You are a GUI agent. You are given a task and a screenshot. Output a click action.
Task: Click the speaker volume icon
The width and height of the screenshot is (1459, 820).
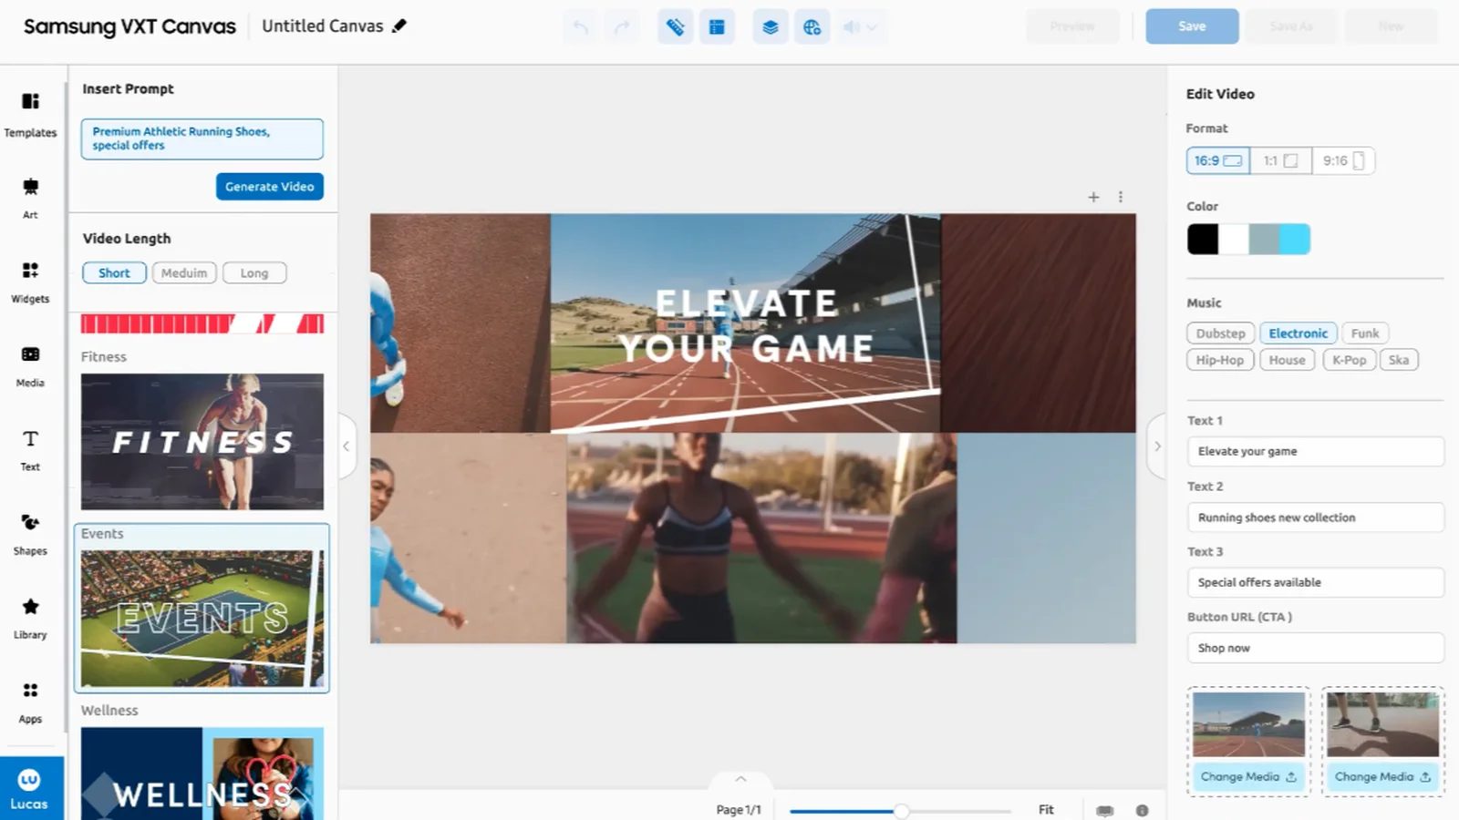(x=851, y=26)
